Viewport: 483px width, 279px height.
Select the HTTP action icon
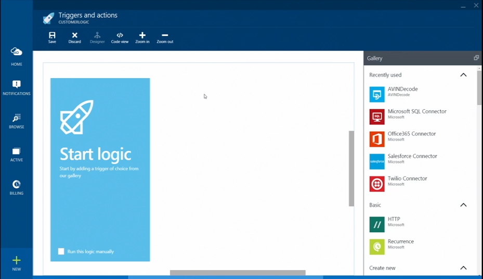tap(377, 224)
